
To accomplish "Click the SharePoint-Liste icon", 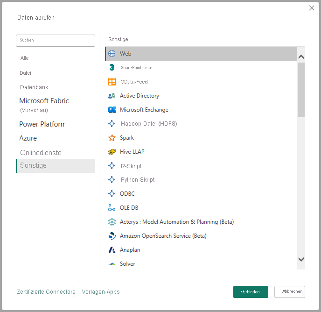I will (112, 67).
